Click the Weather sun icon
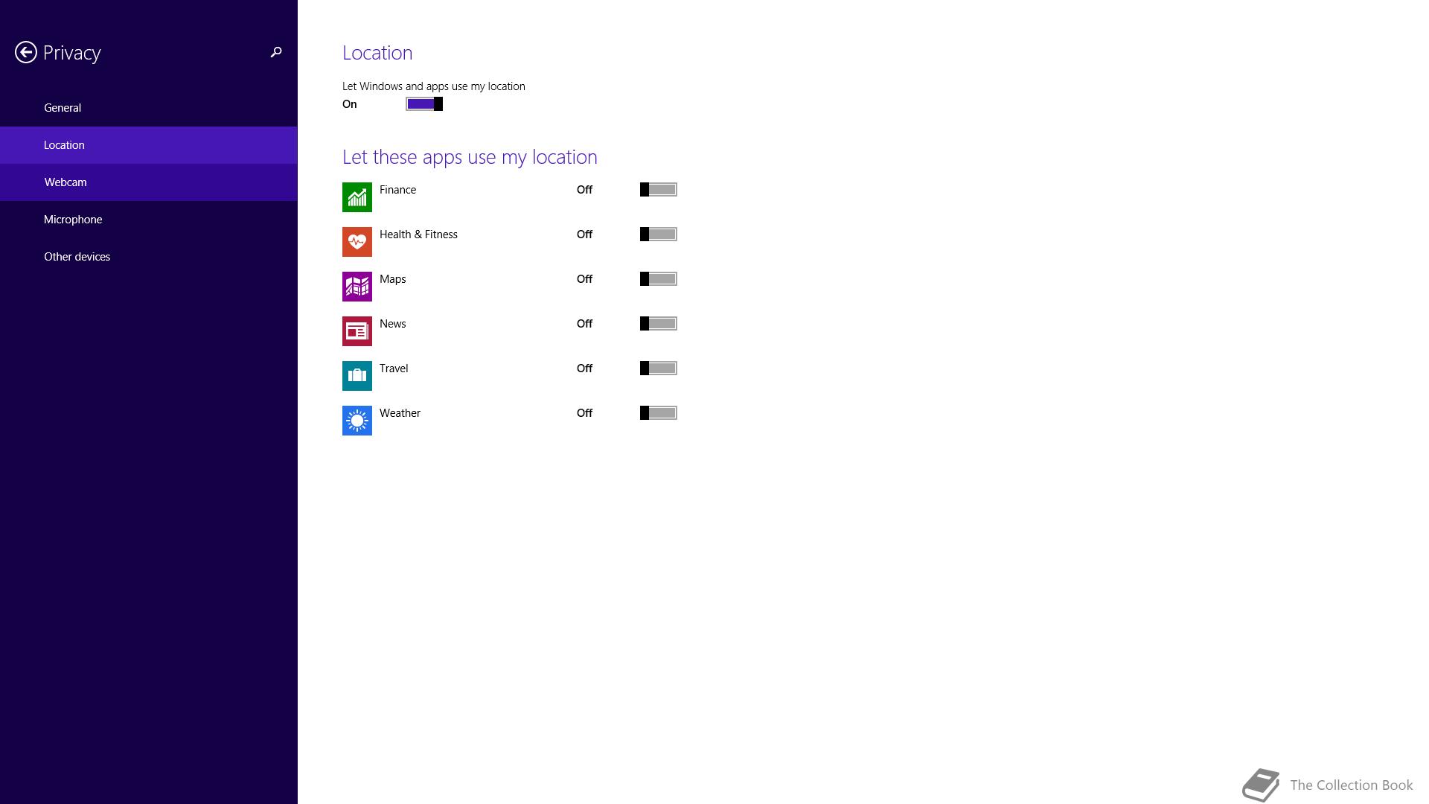This screenshot has width=1429, height=804. [x=357, y=421]
